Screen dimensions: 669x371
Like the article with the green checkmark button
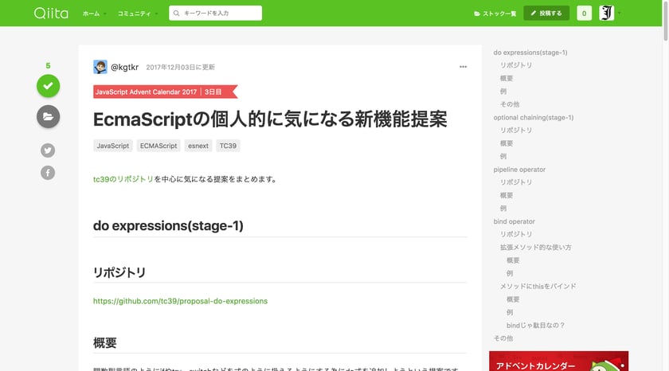pyautogui.click(x=49, y=86)
